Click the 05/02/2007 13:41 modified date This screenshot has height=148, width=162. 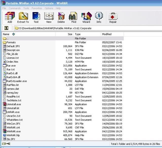[112, 42]
